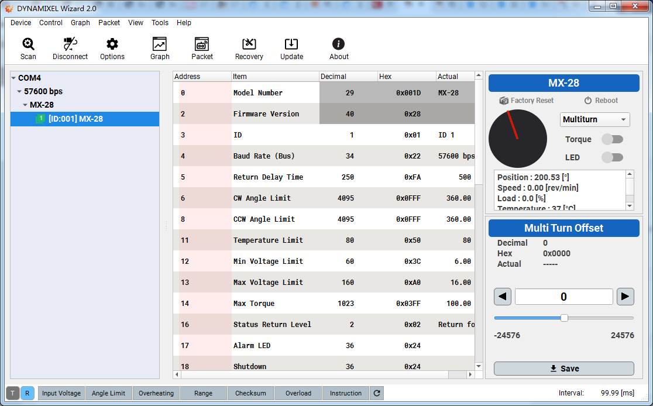This screenshot has width=653, height=406.
Task: Open the About info icon
Action: click(338, 44)
